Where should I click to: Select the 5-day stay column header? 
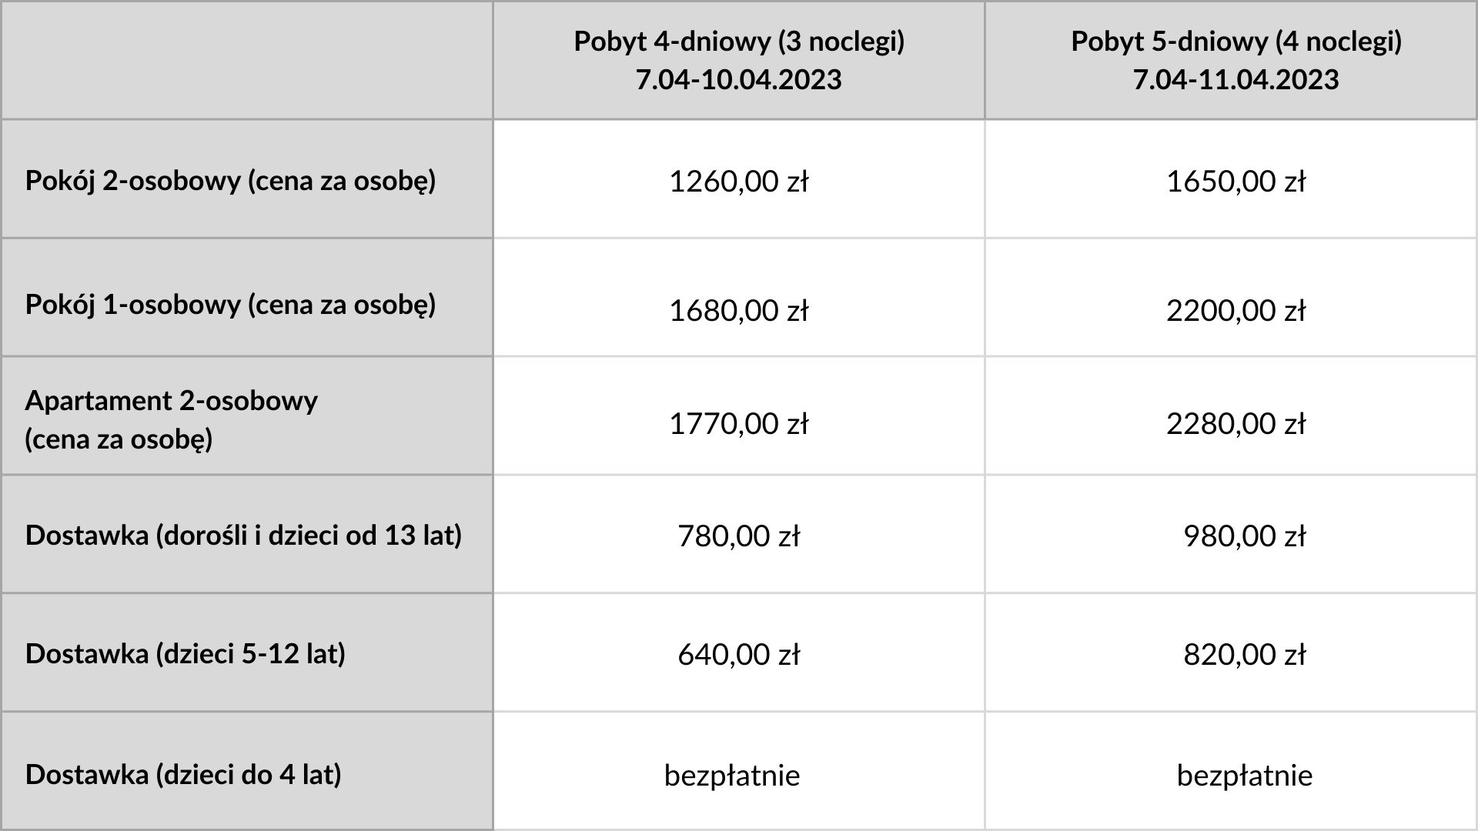point(1231,60)
